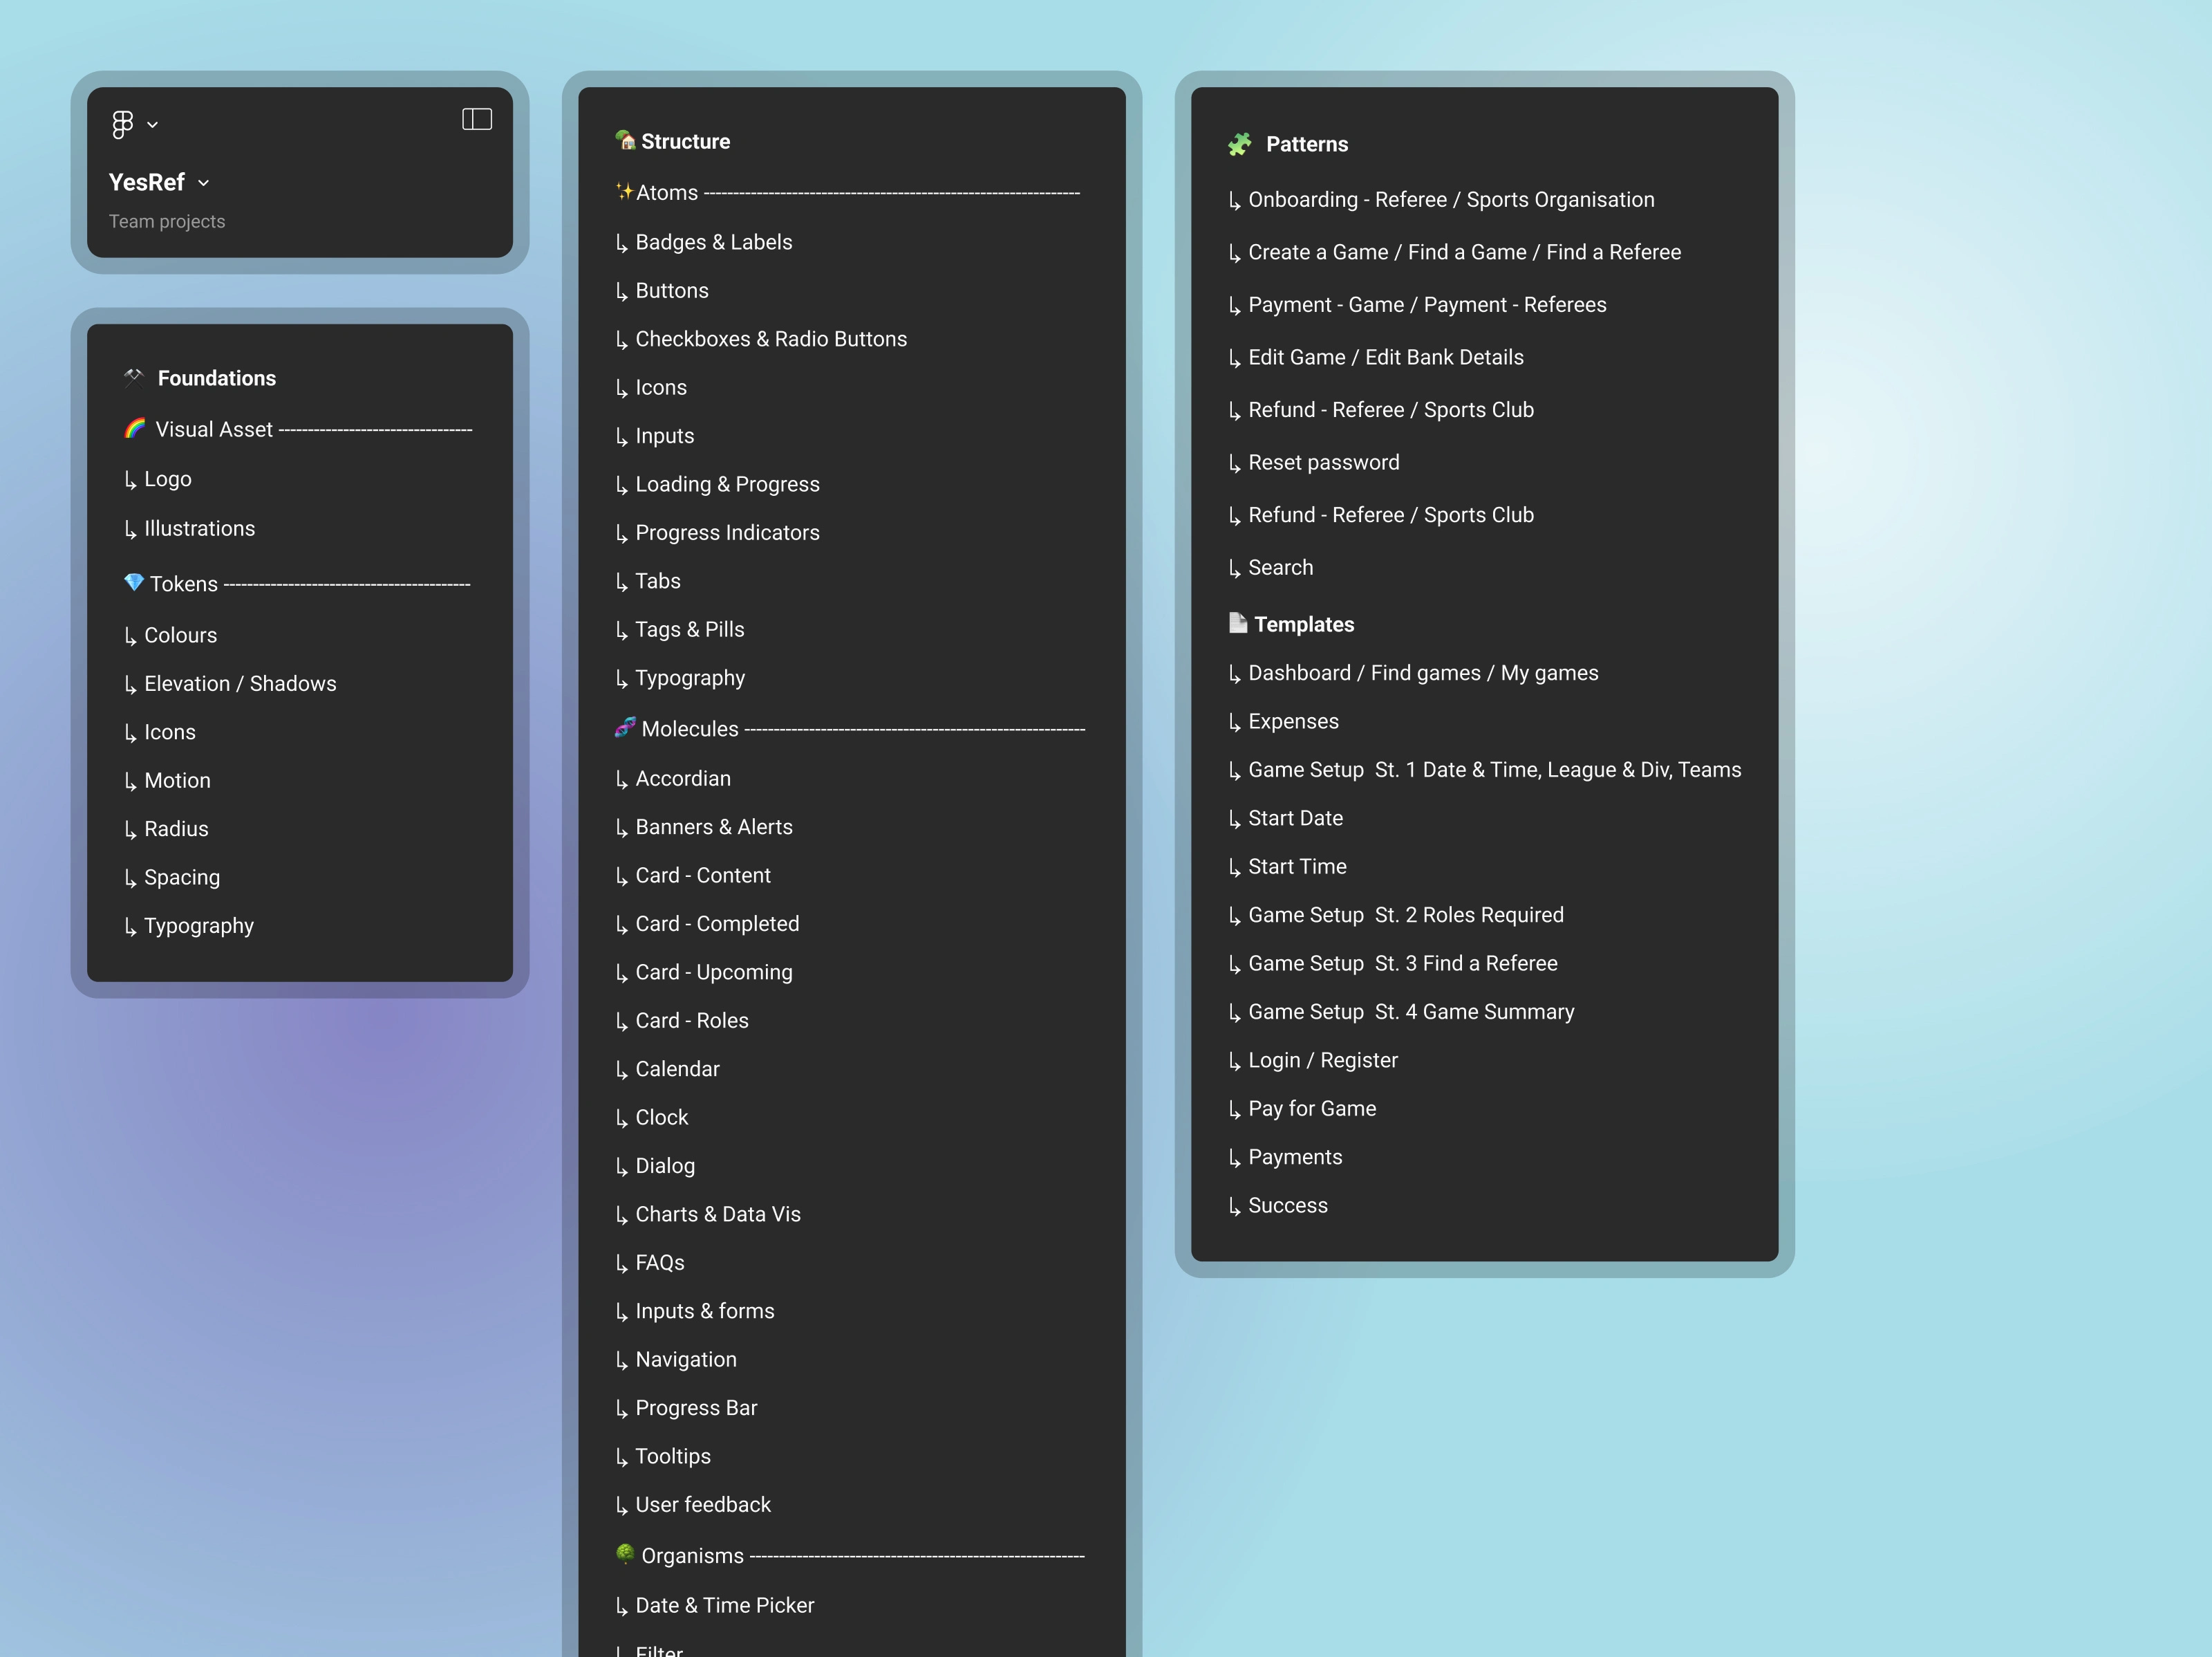Viewport: 2212px width, 1657px height.
Task: Open the Reset password pattern page
Action: coord(1323,462)
